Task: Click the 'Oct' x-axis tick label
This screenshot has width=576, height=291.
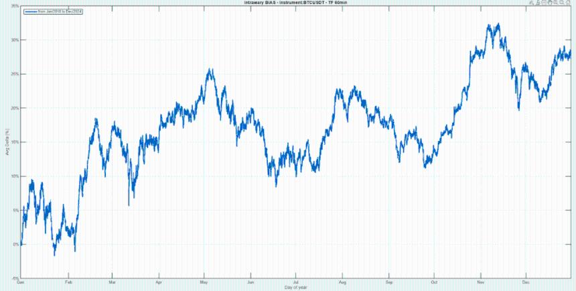Action: coord(433,282)
